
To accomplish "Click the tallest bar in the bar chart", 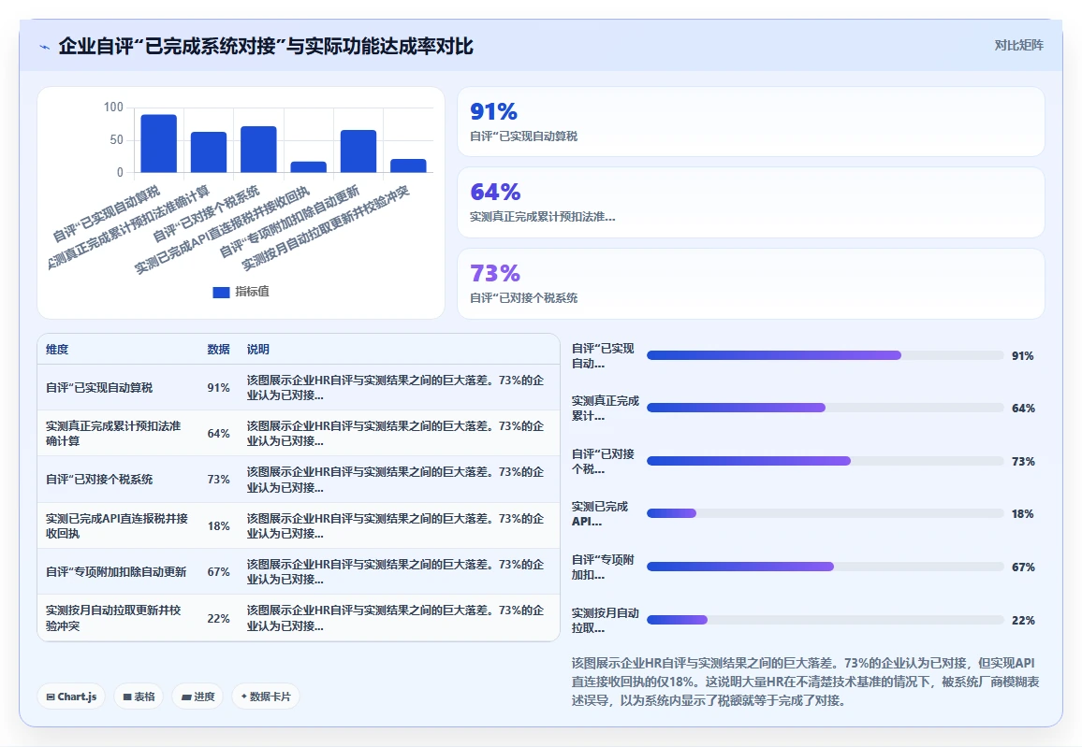I will click(159, 143).
